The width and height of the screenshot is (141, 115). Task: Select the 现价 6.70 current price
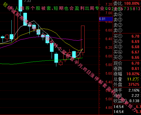click(x=135, y=63)
